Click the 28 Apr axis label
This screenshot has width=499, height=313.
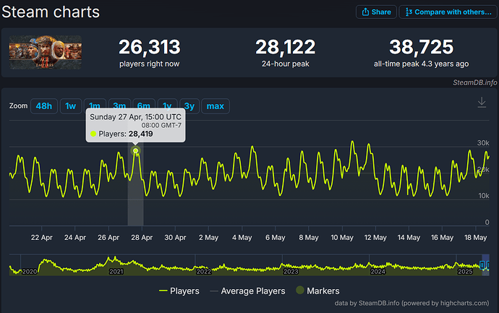tap(142, 238)
